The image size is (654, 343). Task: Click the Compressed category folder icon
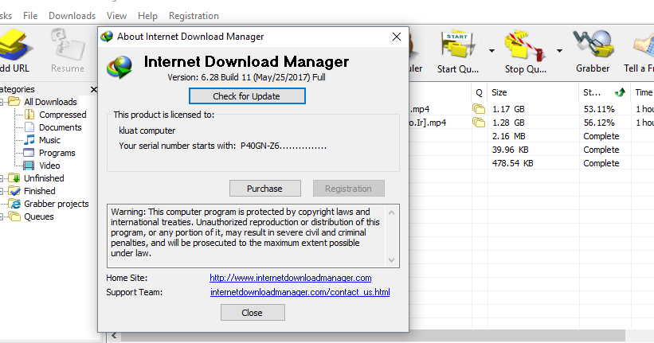(29, 114)
